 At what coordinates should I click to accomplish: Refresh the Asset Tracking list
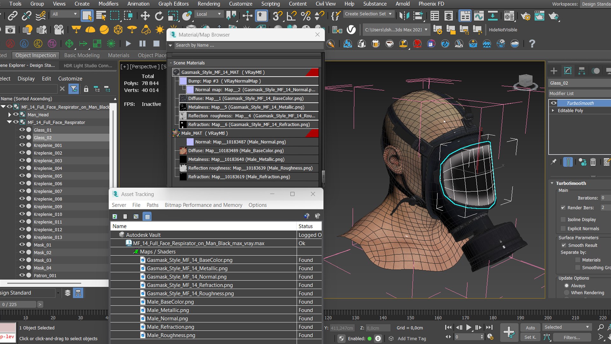[x=115, y=217]
